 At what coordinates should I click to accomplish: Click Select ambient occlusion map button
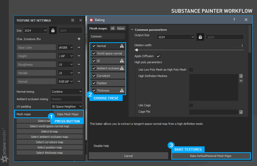tap(49, 137)
